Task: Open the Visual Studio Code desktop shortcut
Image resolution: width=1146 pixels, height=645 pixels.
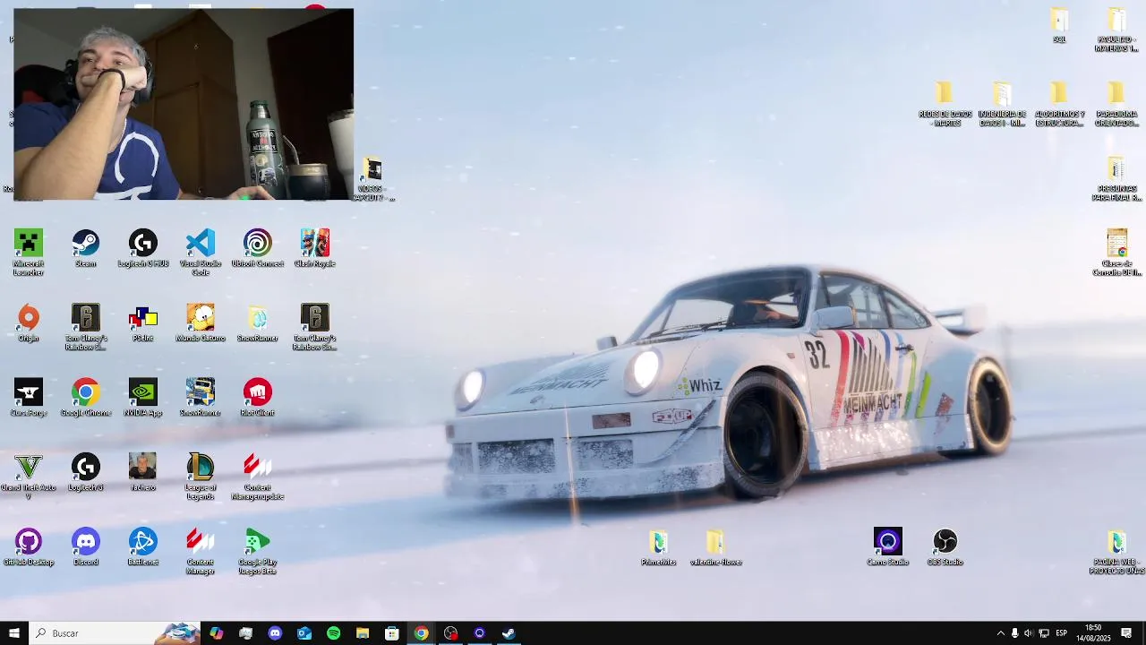Action: 201,253
